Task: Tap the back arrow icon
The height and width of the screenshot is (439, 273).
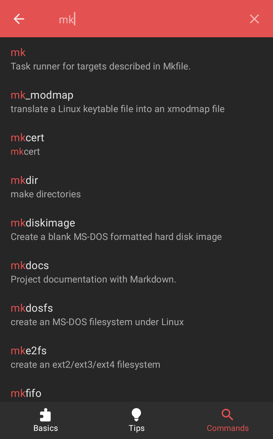Action: click(19, 19)
